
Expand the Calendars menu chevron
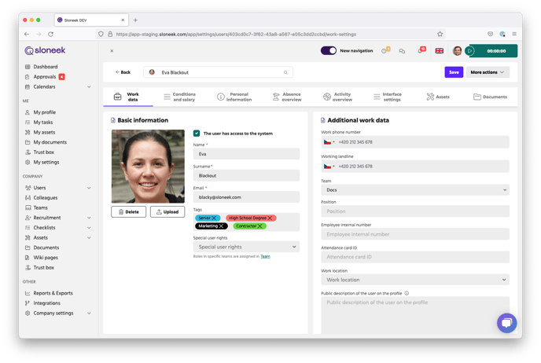pyautogui.click(x=89, y=86)
